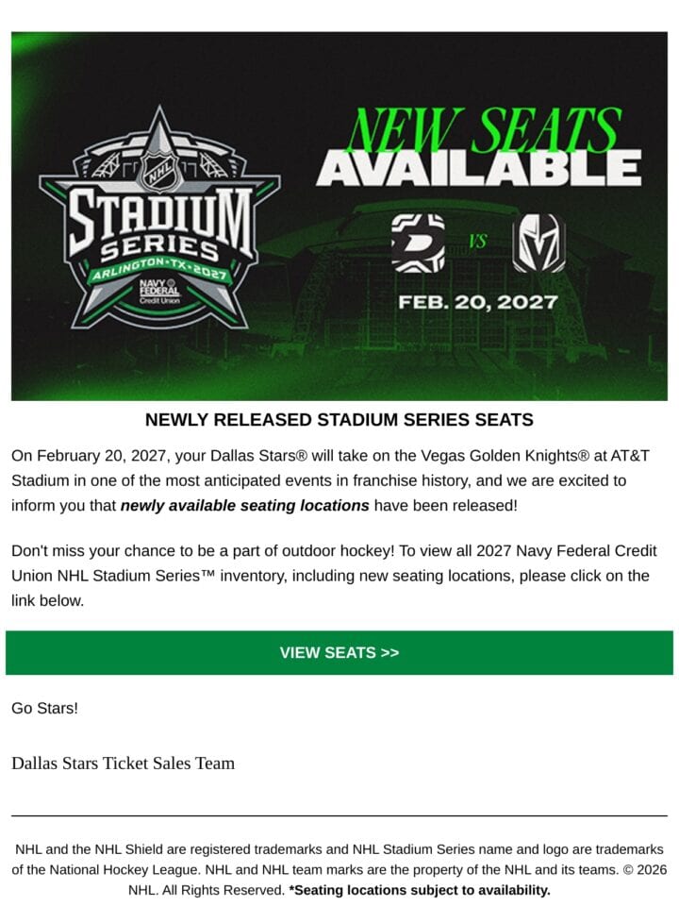679x906 pixels.
Task: Click the NHL Stadium Series star logo
Action: [160, 217]
